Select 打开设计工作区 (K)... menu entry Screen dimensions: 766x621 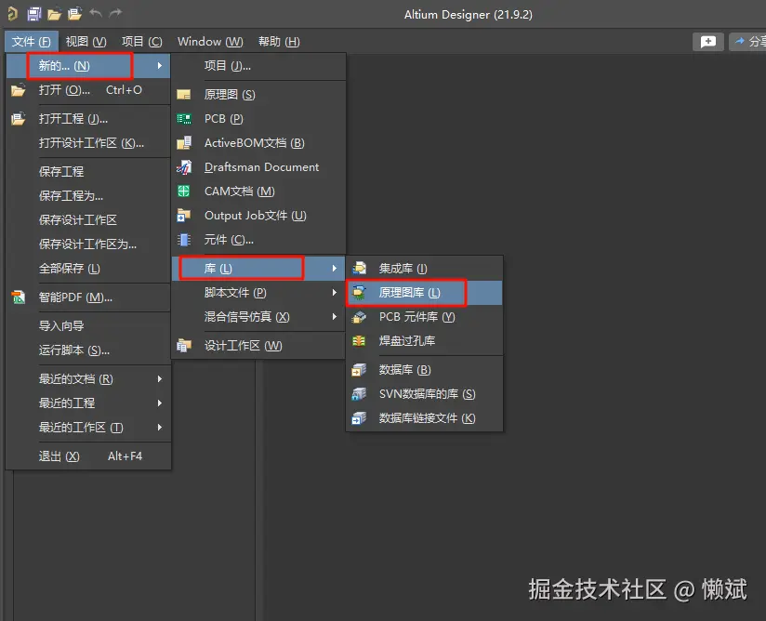(88, 142)
